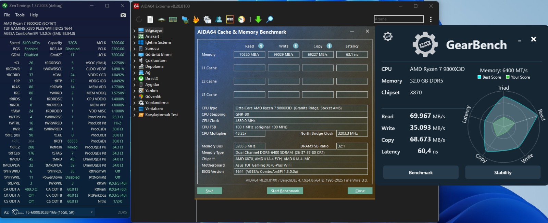The image size is (548, 223).
Task: Click the Memory Latency 63.1 ns field
Action: (x=352, y=54)
